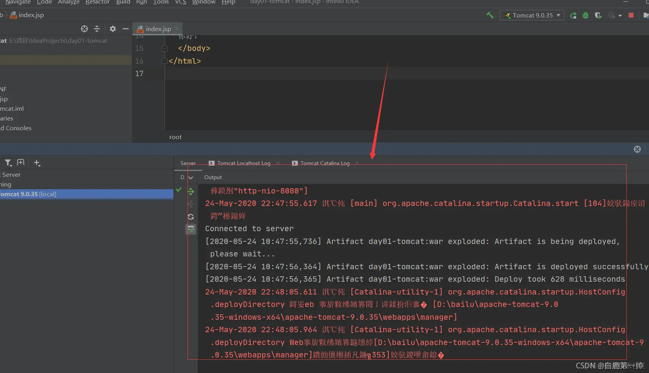Rerun Tomcat 9.0.35 from the main toolbar
Viewport: 649px width, 373px height.
coord(573,16)
